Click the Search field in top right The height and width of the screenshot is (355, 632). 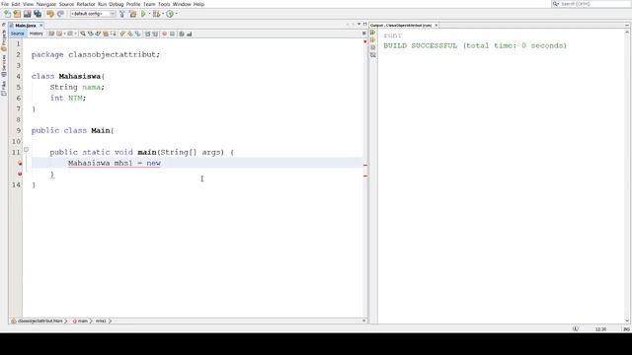(x=591, y=4)
